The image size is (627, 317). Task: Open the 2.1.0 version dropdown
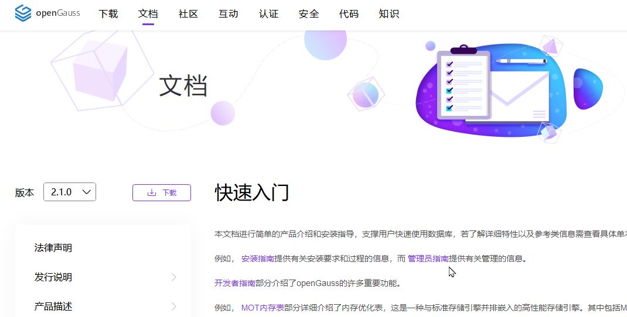(x=70, y=192)
